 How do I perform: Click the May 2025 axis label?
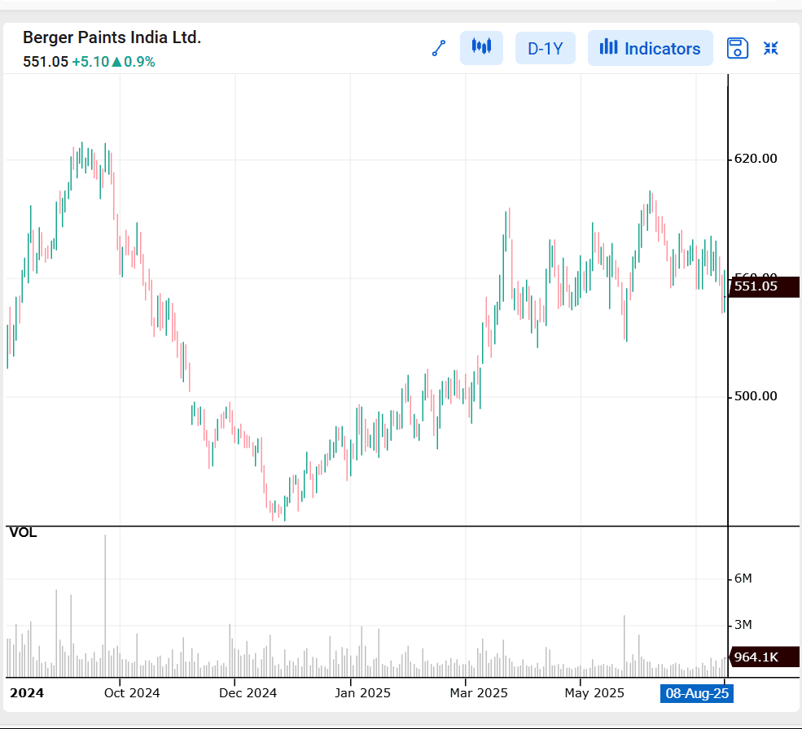594,692
